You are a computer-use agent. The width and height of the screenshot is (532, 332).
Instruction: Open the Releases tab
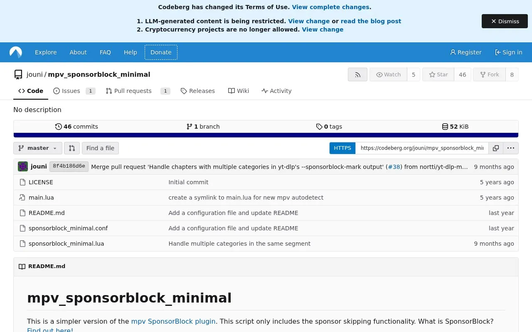point(198,91)
